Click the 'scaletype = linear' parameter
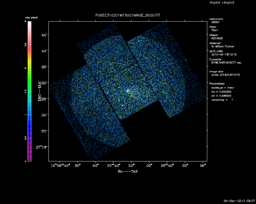Screen dimensions: 256x204 click(223, 88)
